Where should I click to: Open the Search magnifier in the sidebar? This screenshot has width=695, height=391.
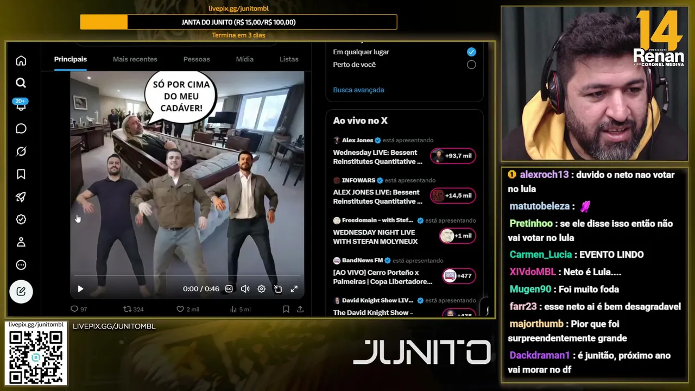[21, 83]
